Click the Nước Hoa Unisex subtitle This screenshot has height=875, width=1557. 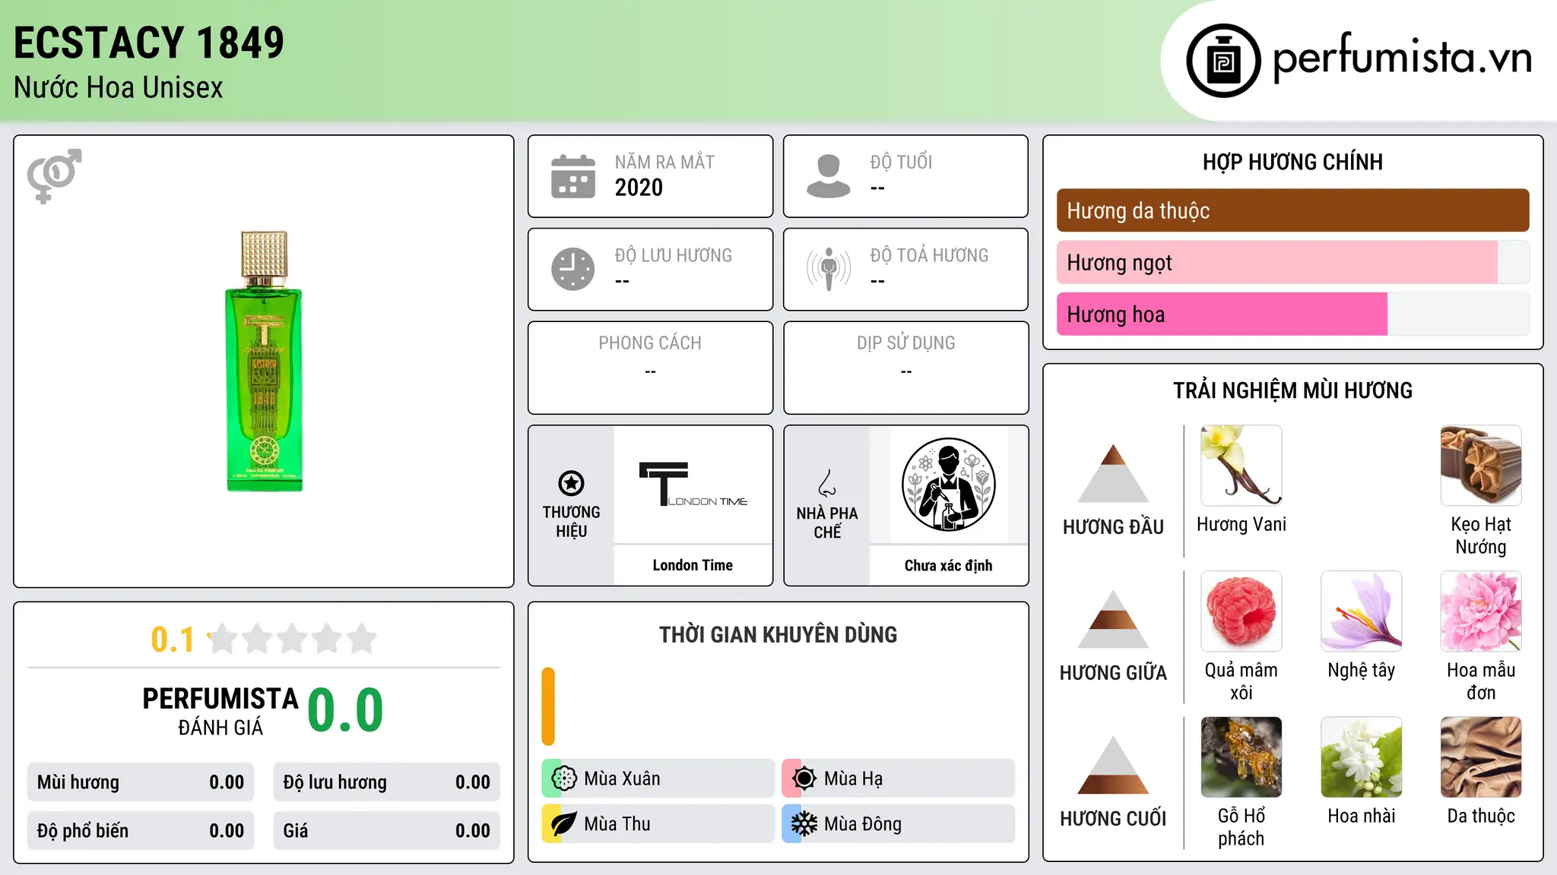point(119,87)
